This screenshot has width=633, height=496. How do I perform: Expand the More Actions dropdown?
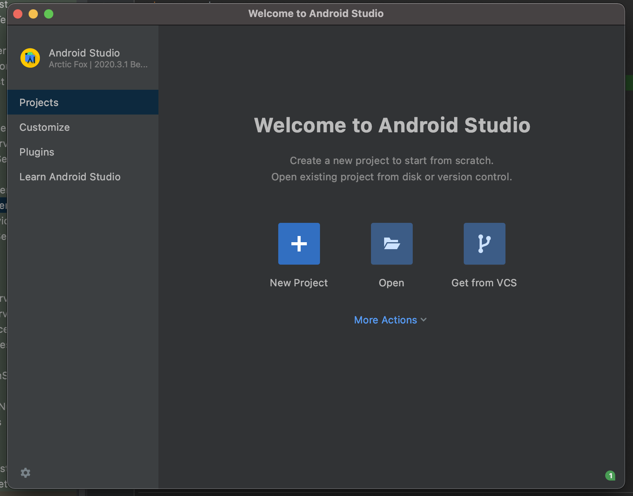390,320
